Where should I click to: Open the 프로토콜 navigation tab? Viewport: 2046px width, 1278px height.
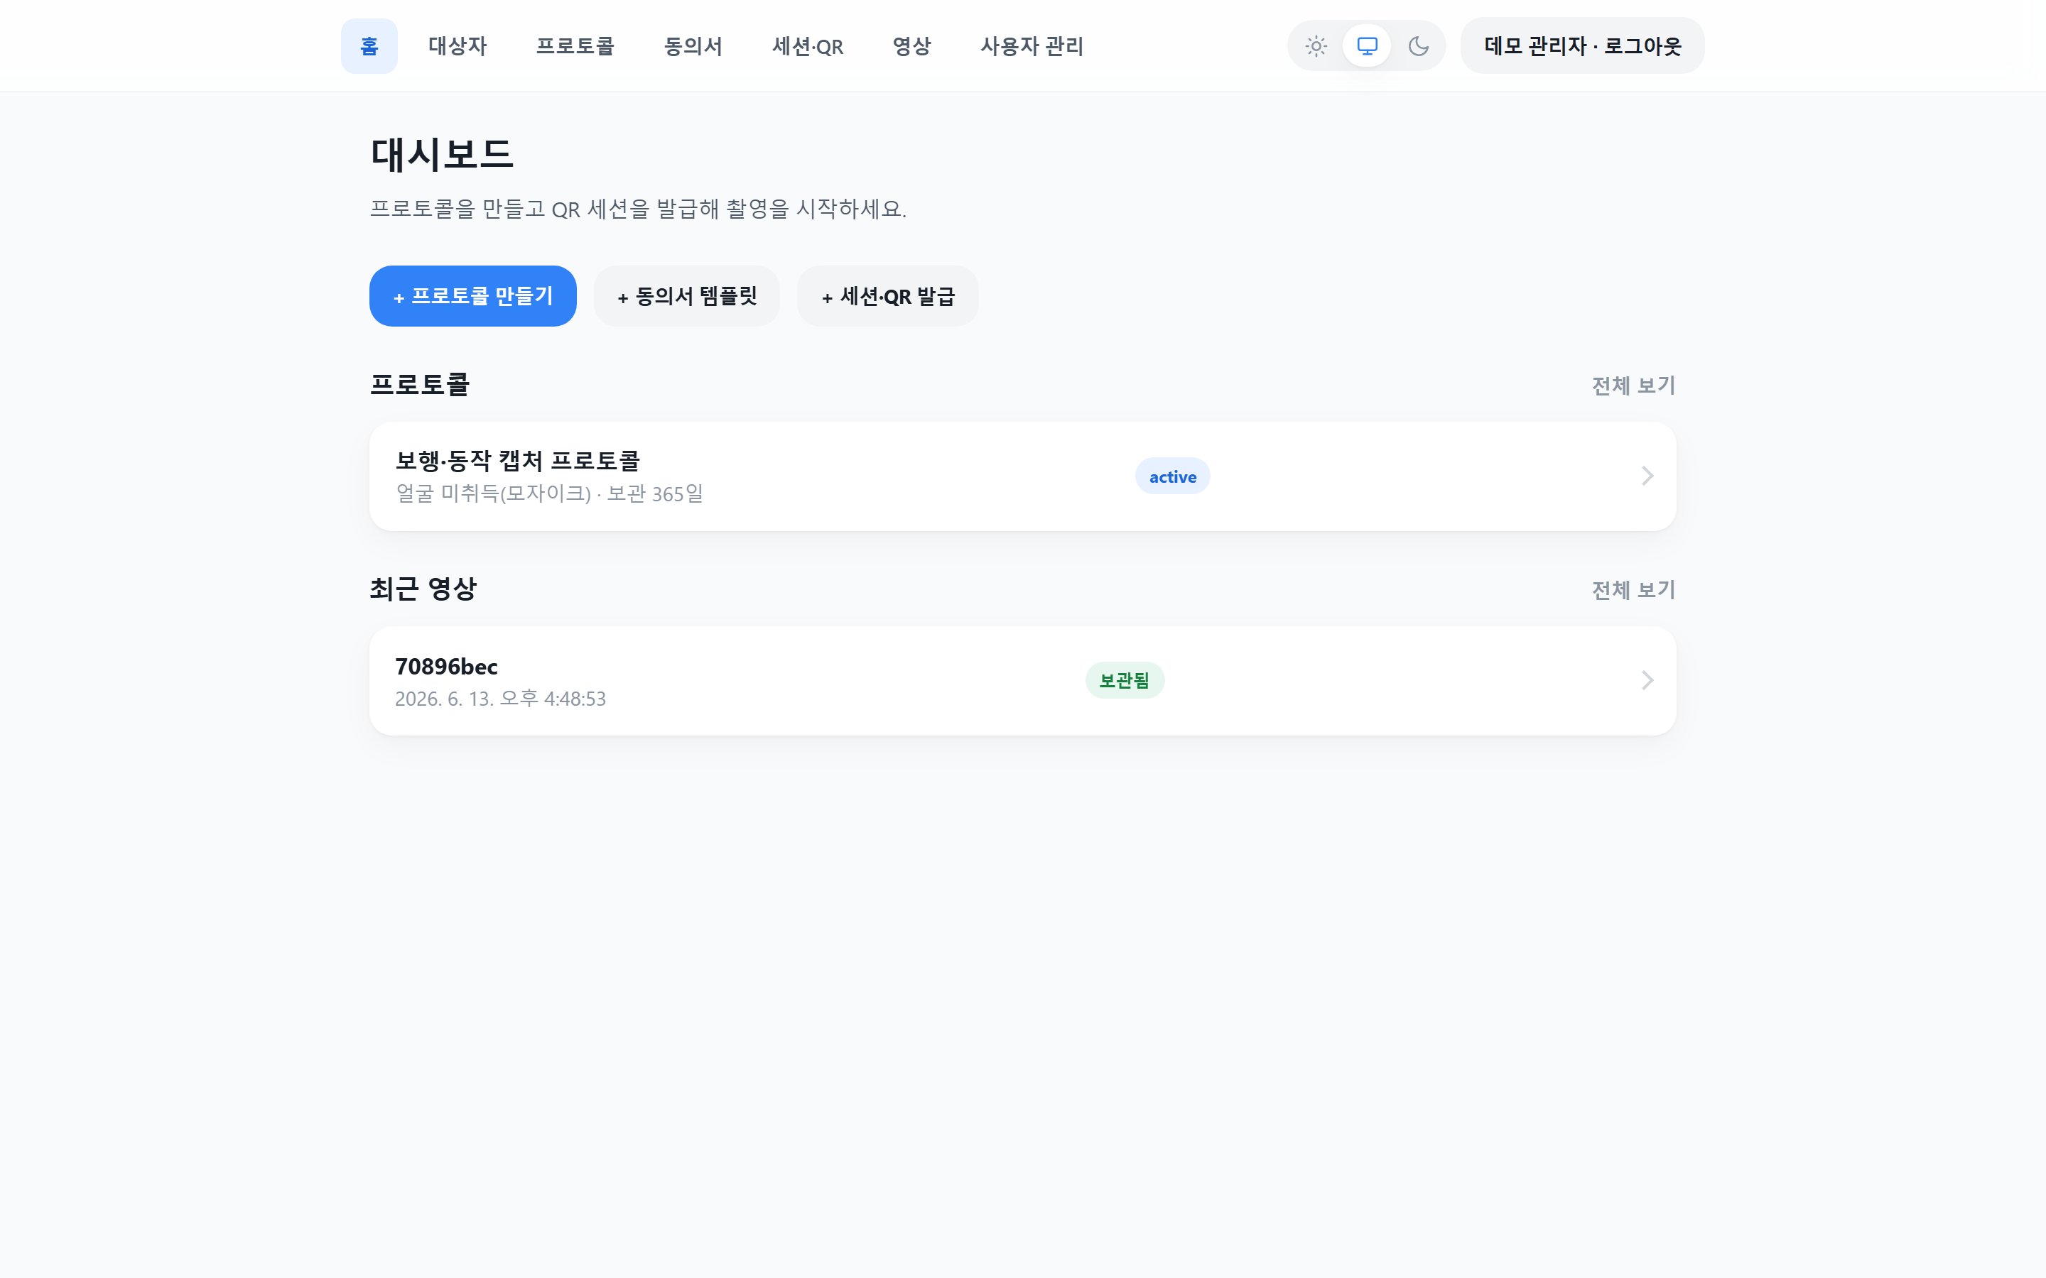tap(575, 45)
